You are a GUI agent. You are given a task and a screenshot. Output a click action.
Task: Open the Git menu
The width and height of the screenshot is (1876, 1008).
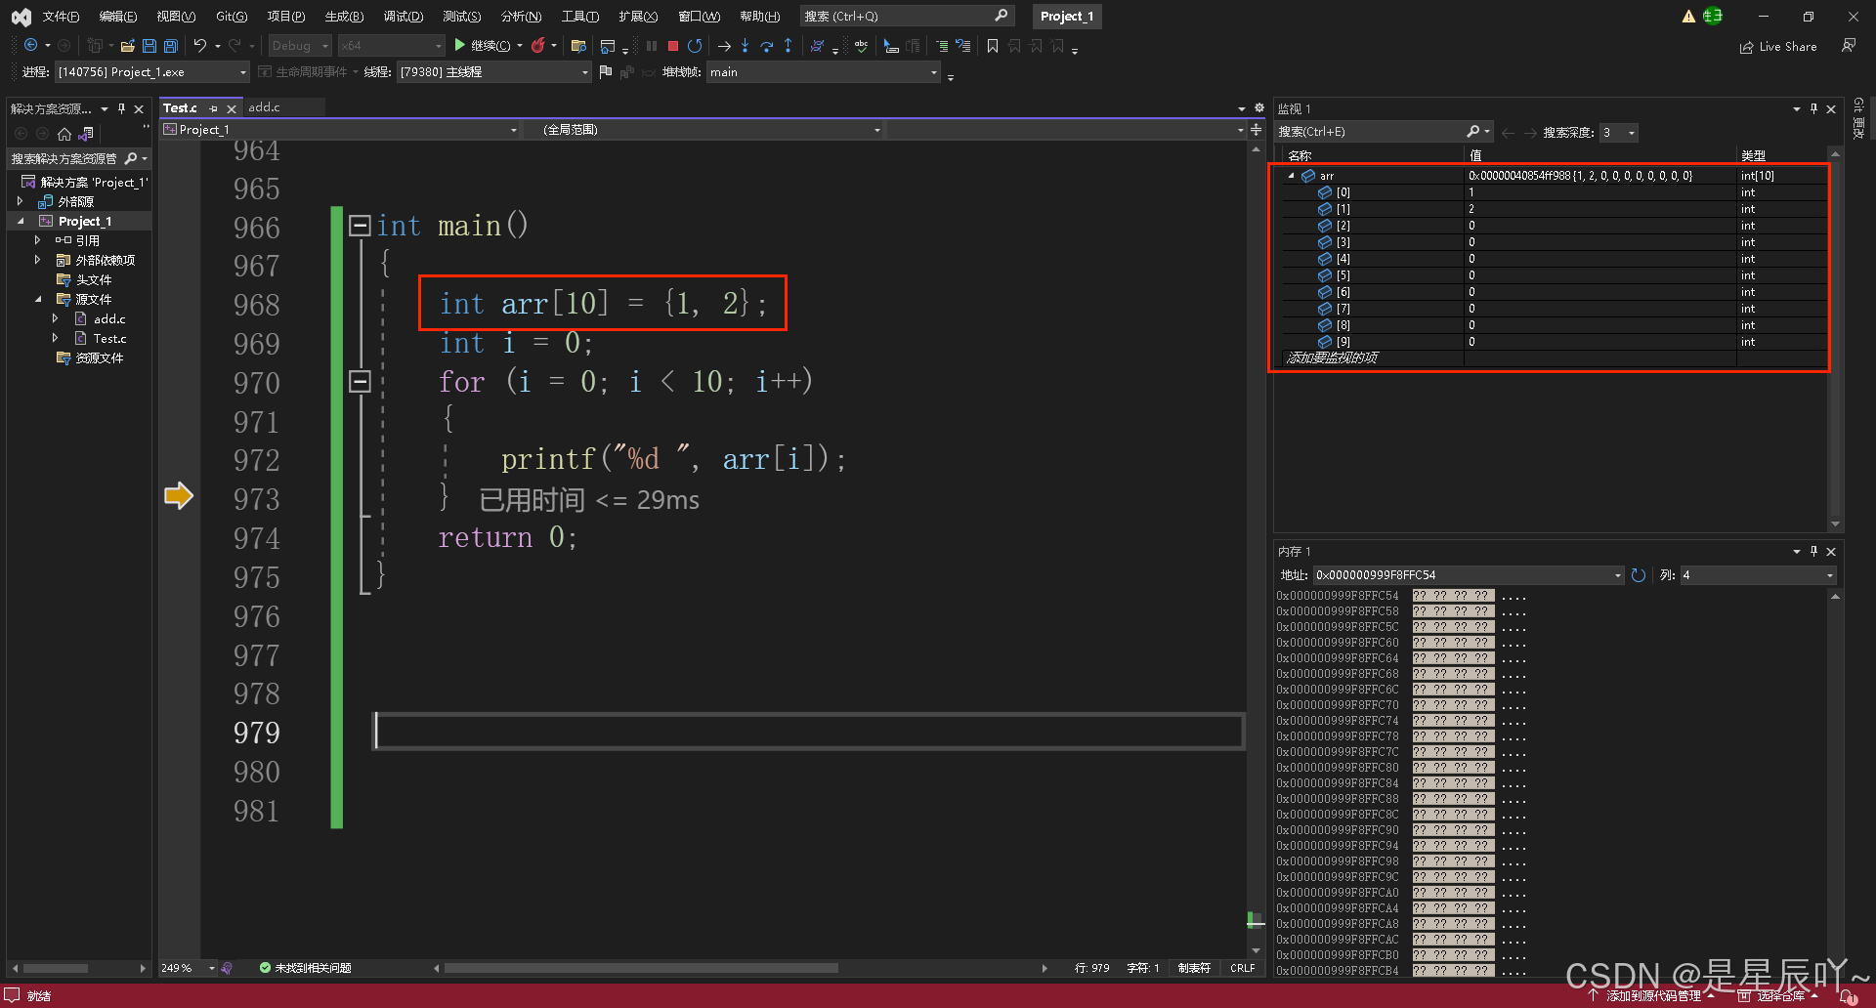[x=232, y=16]
